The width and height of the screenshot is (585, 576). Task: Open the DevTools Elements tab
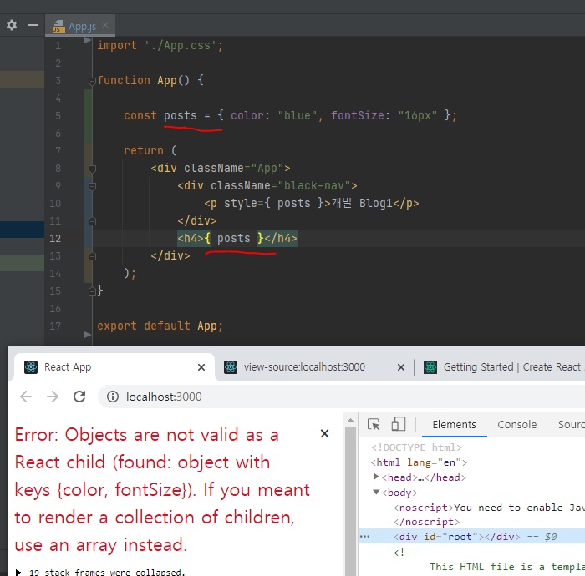(x=454, y=425)
